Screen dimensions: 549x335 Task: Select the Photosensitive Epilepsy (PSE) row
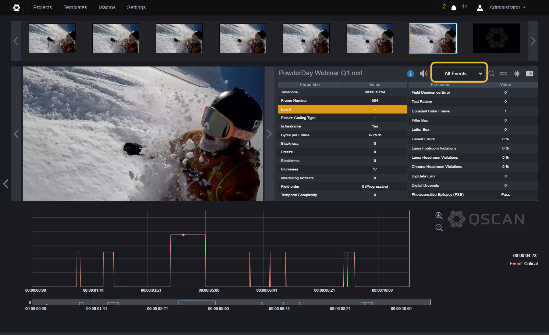(x=473, y=195)
